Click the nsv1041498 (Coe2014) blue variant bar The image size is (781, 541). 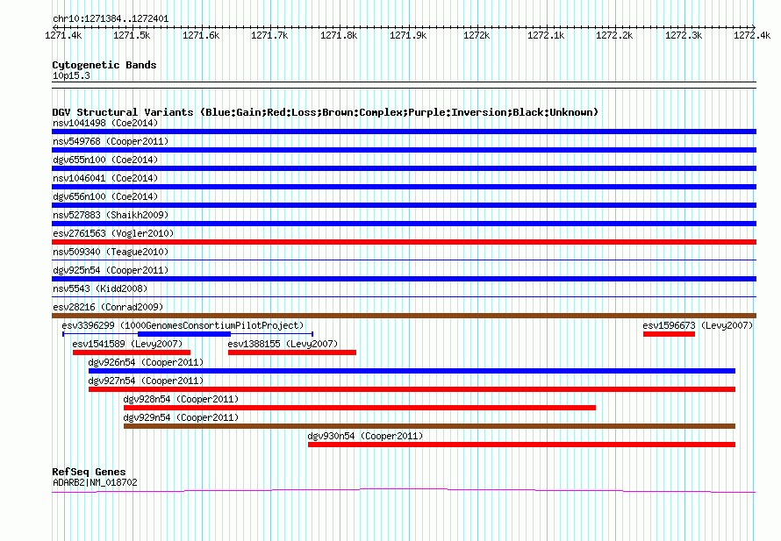[404, 132]
